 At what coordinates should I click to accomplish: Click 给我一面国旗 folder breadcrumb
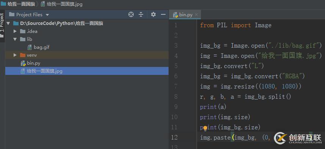(21, 4)
